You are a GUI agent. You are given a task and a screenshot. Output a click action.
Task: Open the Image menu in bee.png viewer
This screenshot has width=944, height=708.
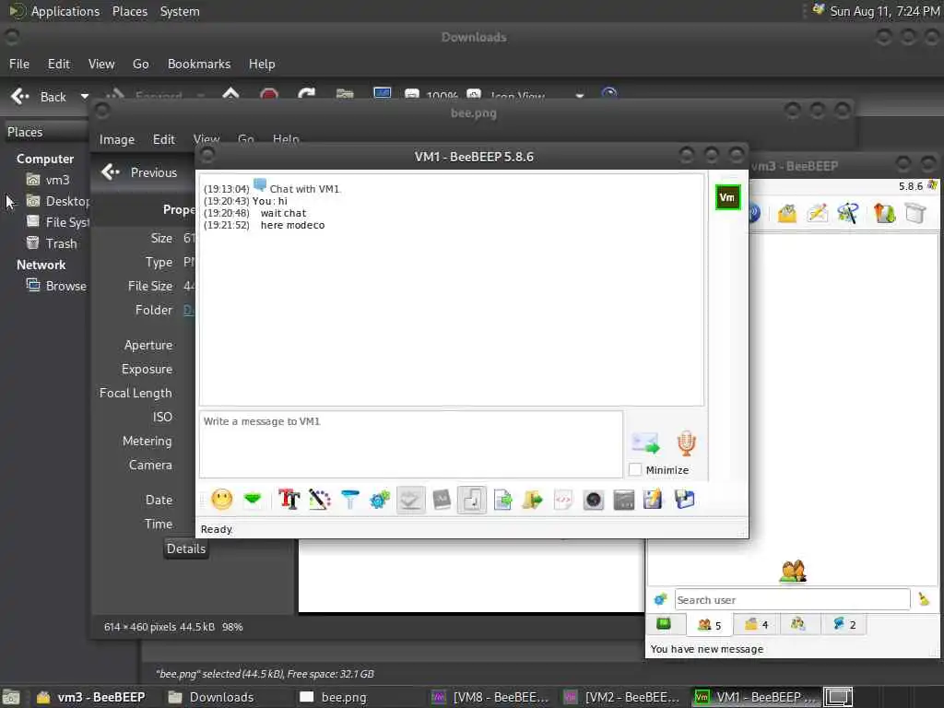[x=117, y=140]
